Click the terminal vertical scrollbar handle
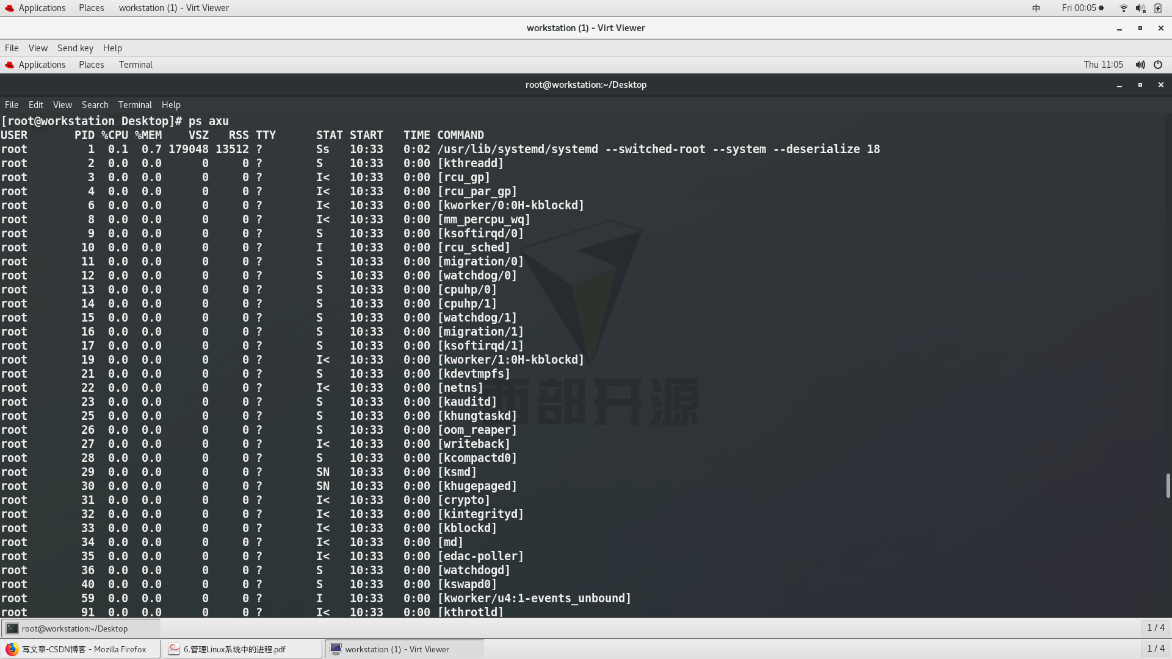This screenshot has width=1172, height=659. (1168, 486)
